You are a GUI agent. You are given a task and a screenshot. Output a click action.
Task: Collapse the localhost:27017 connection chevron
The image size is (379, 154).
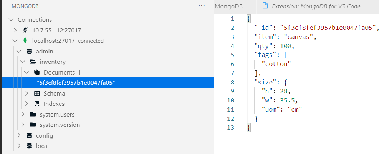click(15, 41)
